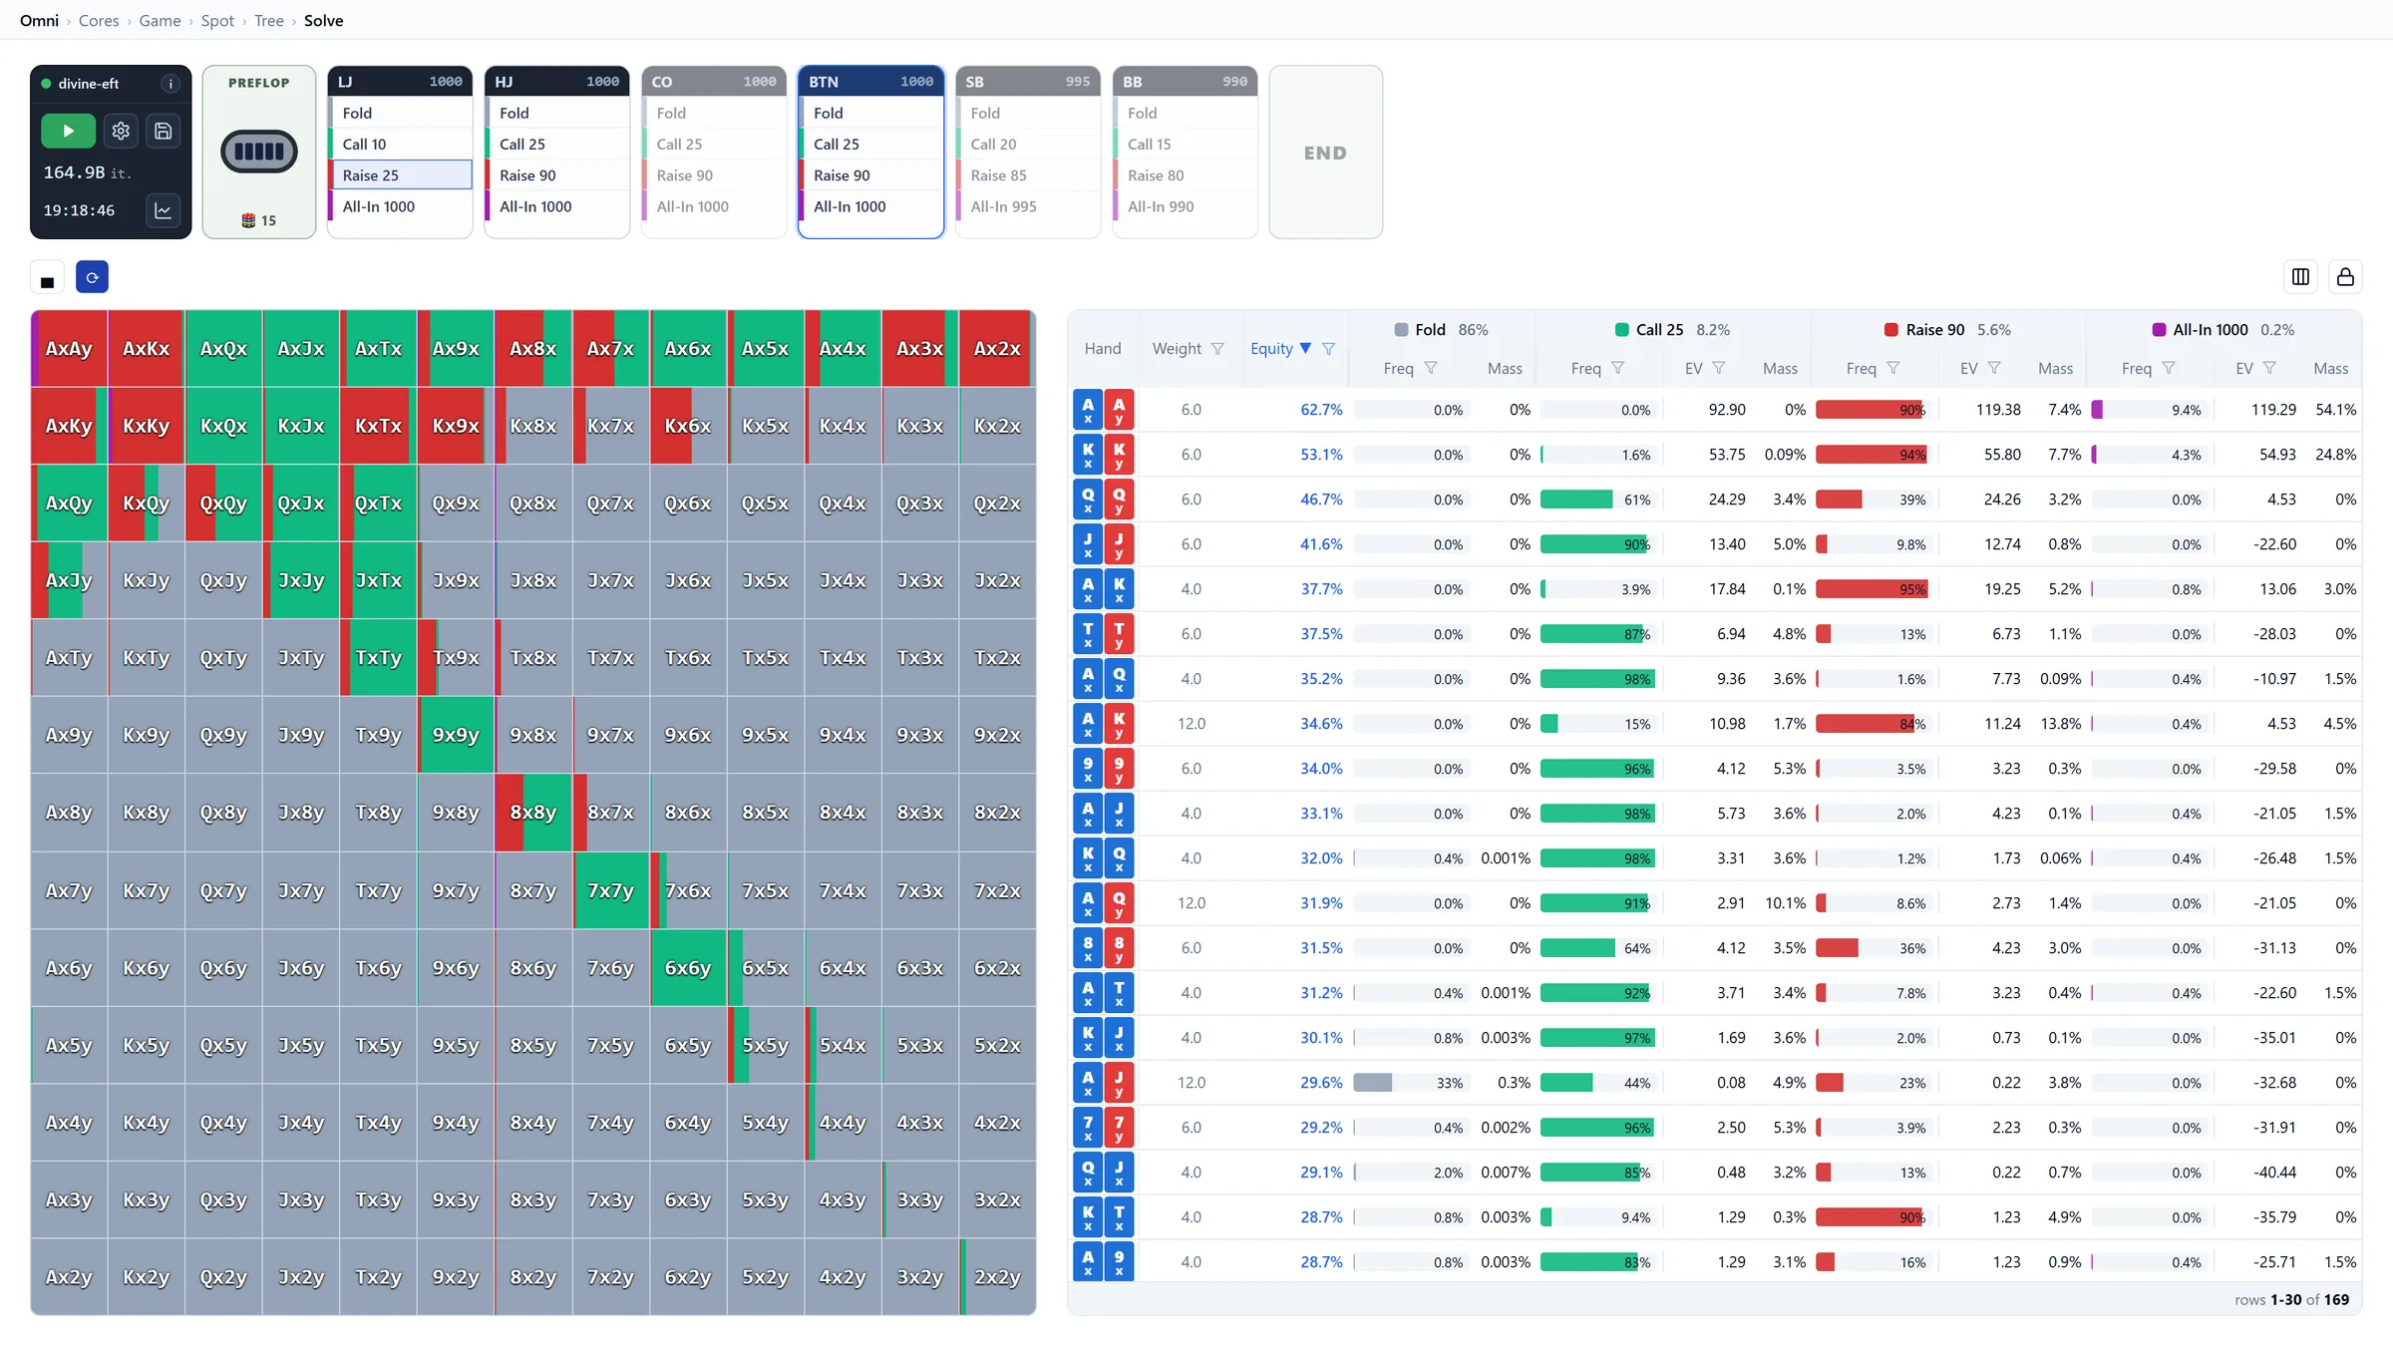Choose BTN Call 25 action
This screenshot has width=2393, height=1346.
point(871,144)
